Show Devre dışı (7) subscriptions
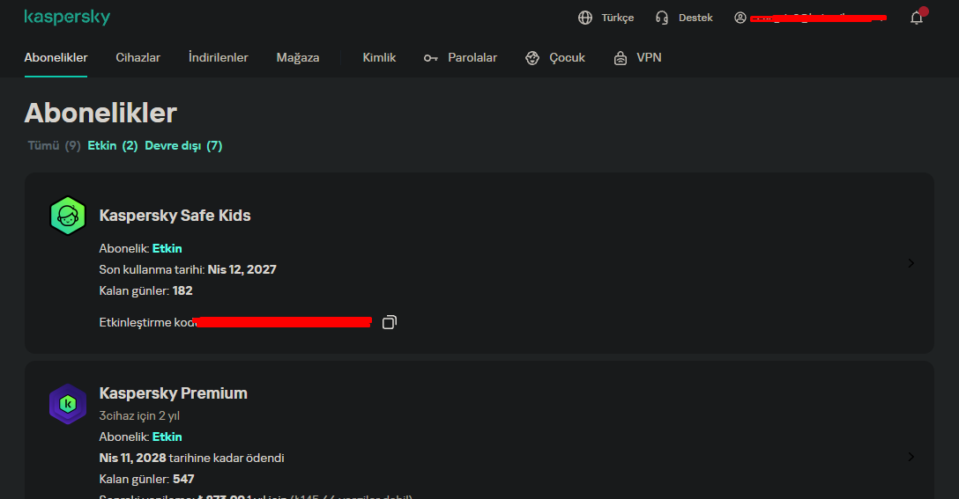Viewport: 959px width, 499px height. pyautogui.click(x=183, y=145)
